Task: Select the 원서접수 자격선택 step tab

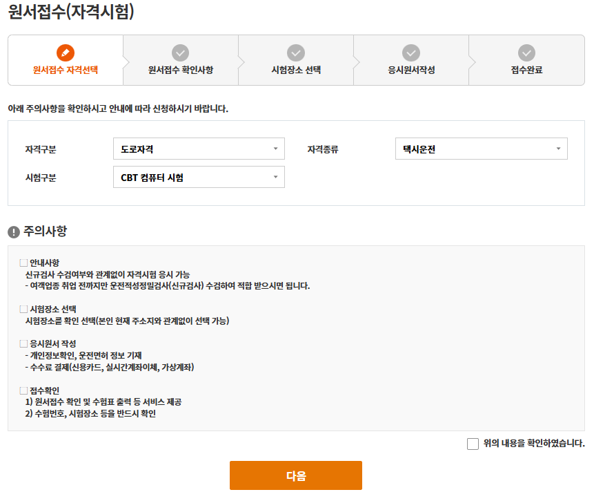Action: click(66, 60)
